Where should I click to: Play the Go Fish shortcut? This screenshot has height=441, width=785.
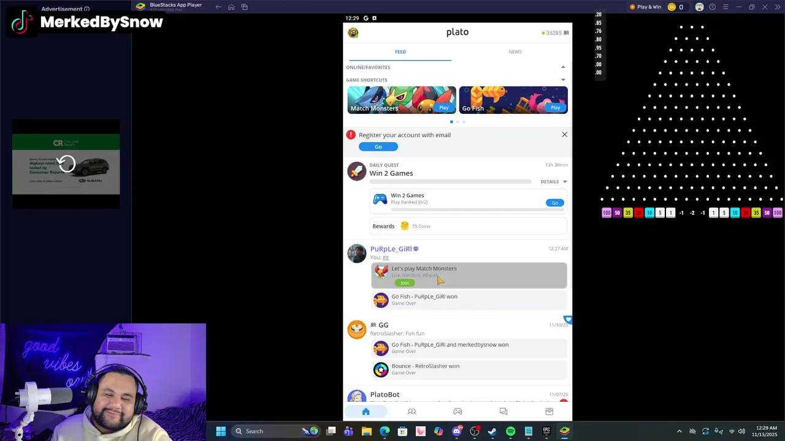tap(555, 108)
